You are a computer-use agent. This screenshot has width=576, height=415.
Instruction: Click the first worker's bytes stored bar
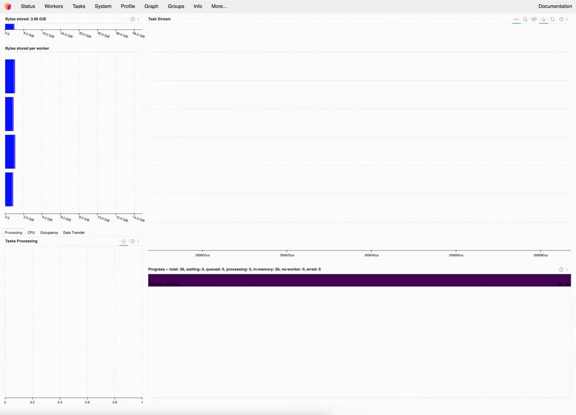(10, 76)
